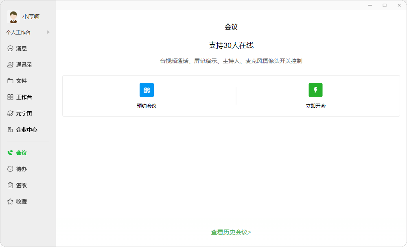This screenshot has width=407, height=247.
Task: Close the application window
Action: coord(399,5)
